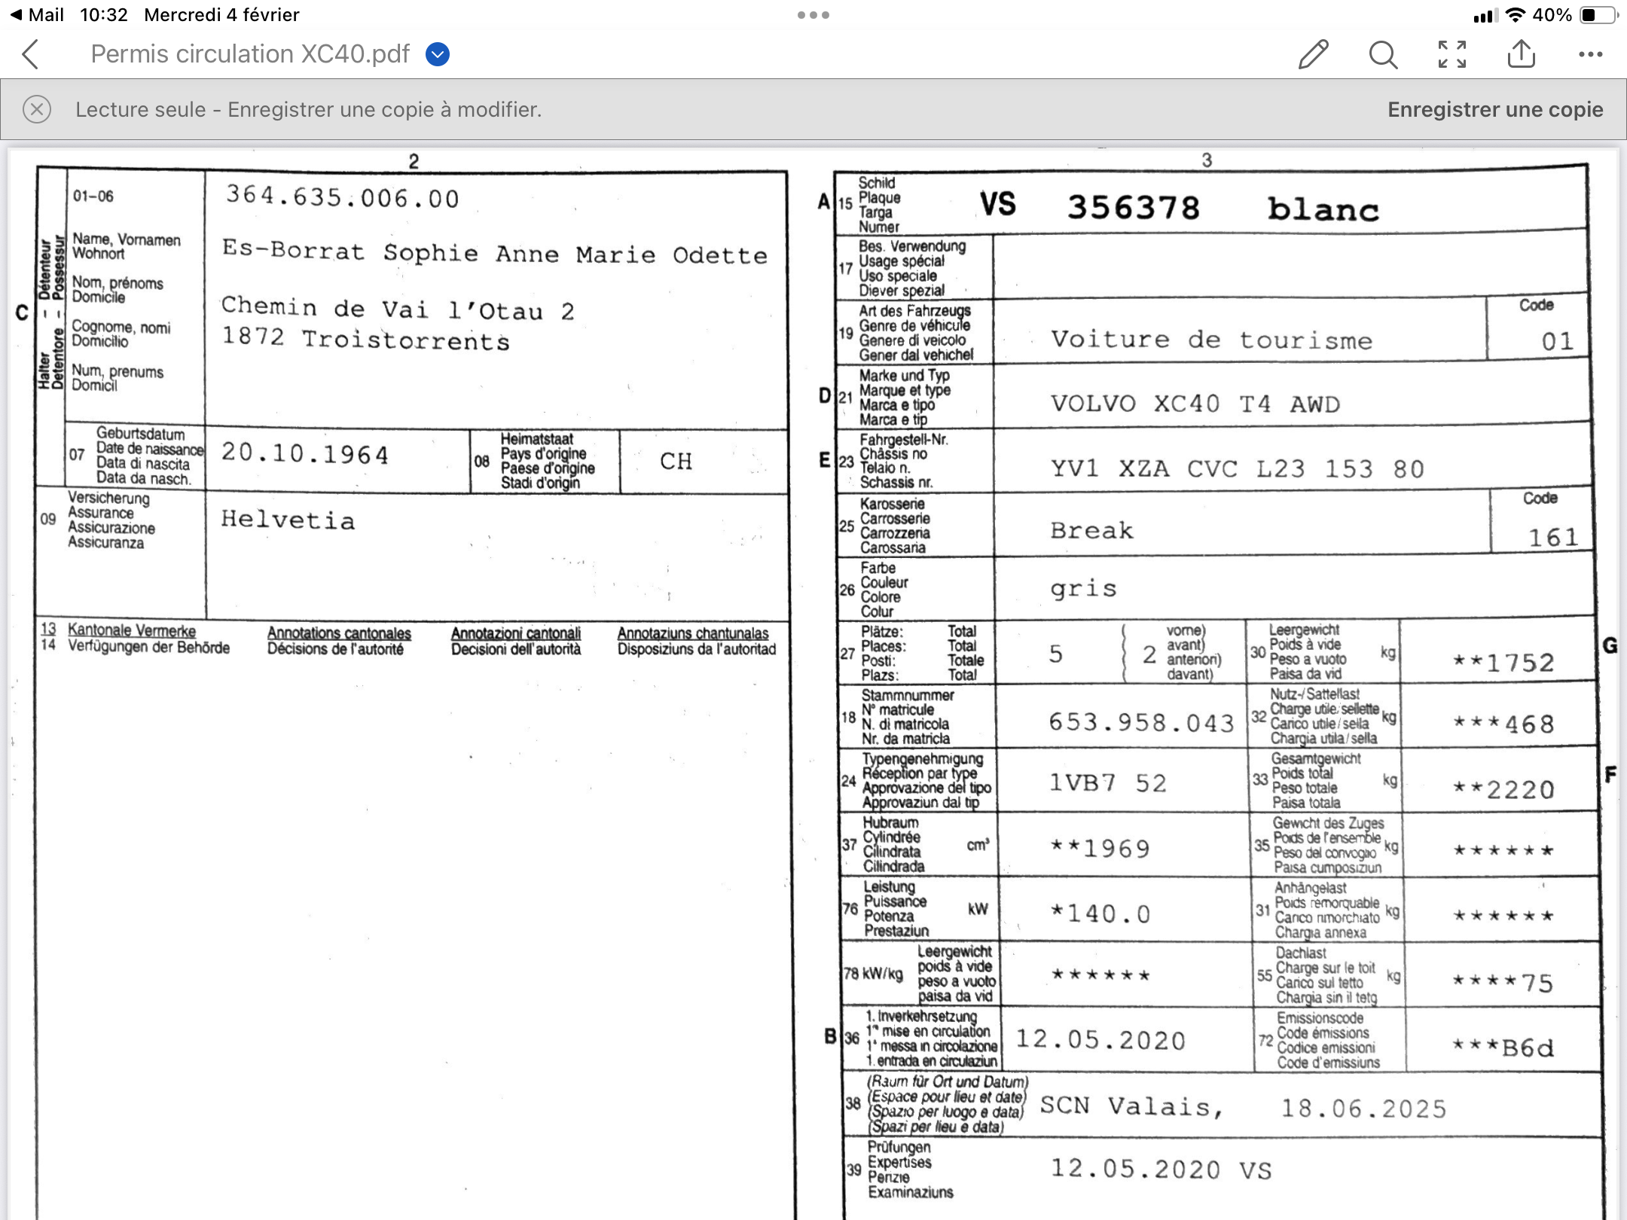Tap plate number 356378 in document
This screenshot has height=1220, width=1627.
[1134, 207]
